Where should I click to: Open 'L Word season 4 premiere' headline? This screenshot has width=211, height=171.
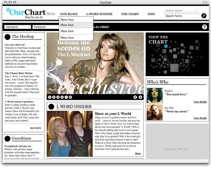pos(19,102)
